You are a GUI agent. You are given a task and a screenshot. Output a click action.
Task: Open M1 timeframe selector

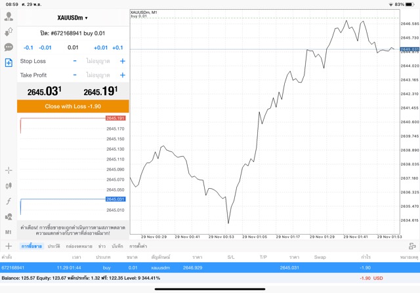(9, 232)
